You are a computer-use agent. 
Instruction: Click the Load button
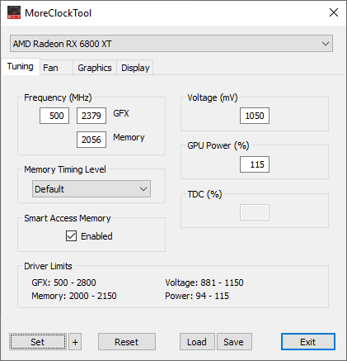tap(197, 342)
